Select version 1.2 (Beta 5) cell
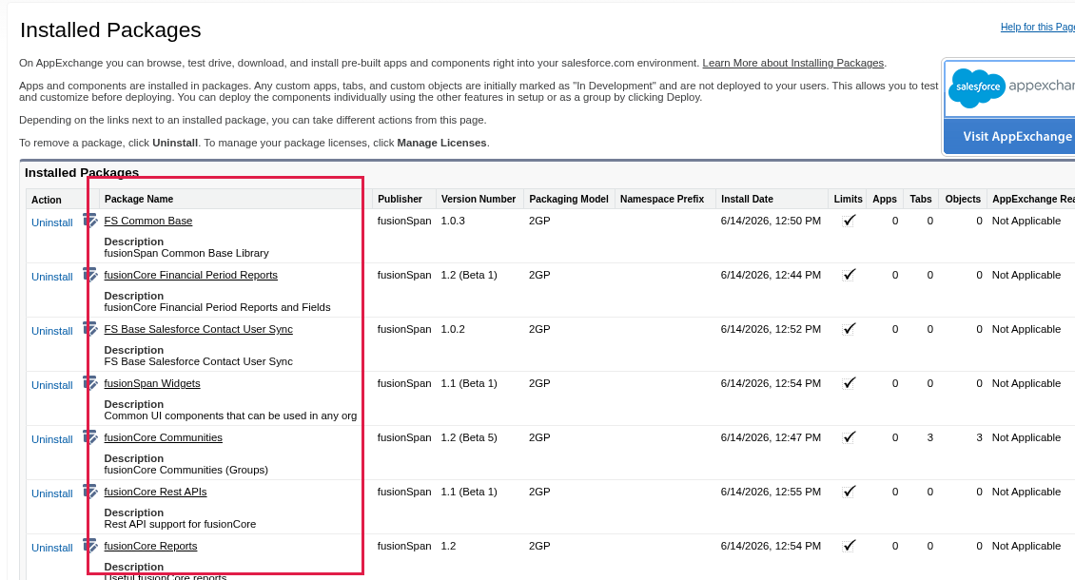The image size is (1075, 580). click(x=469, y=437)
